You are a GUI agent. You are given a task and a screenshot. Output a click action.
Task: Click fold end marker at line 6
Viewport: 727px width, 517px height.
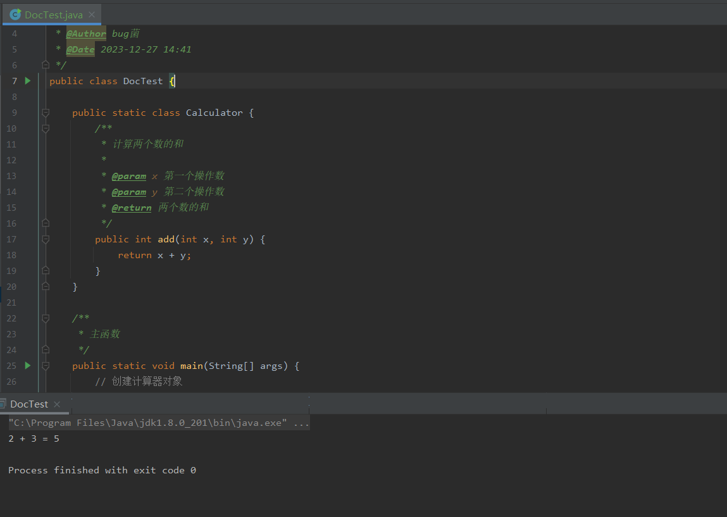(x=46, y=65)
